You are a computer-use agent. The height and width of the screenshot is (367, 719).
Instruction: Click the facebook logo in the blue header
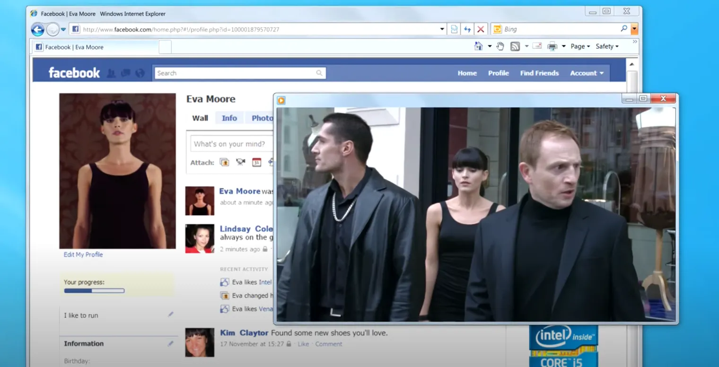point(74,73)
